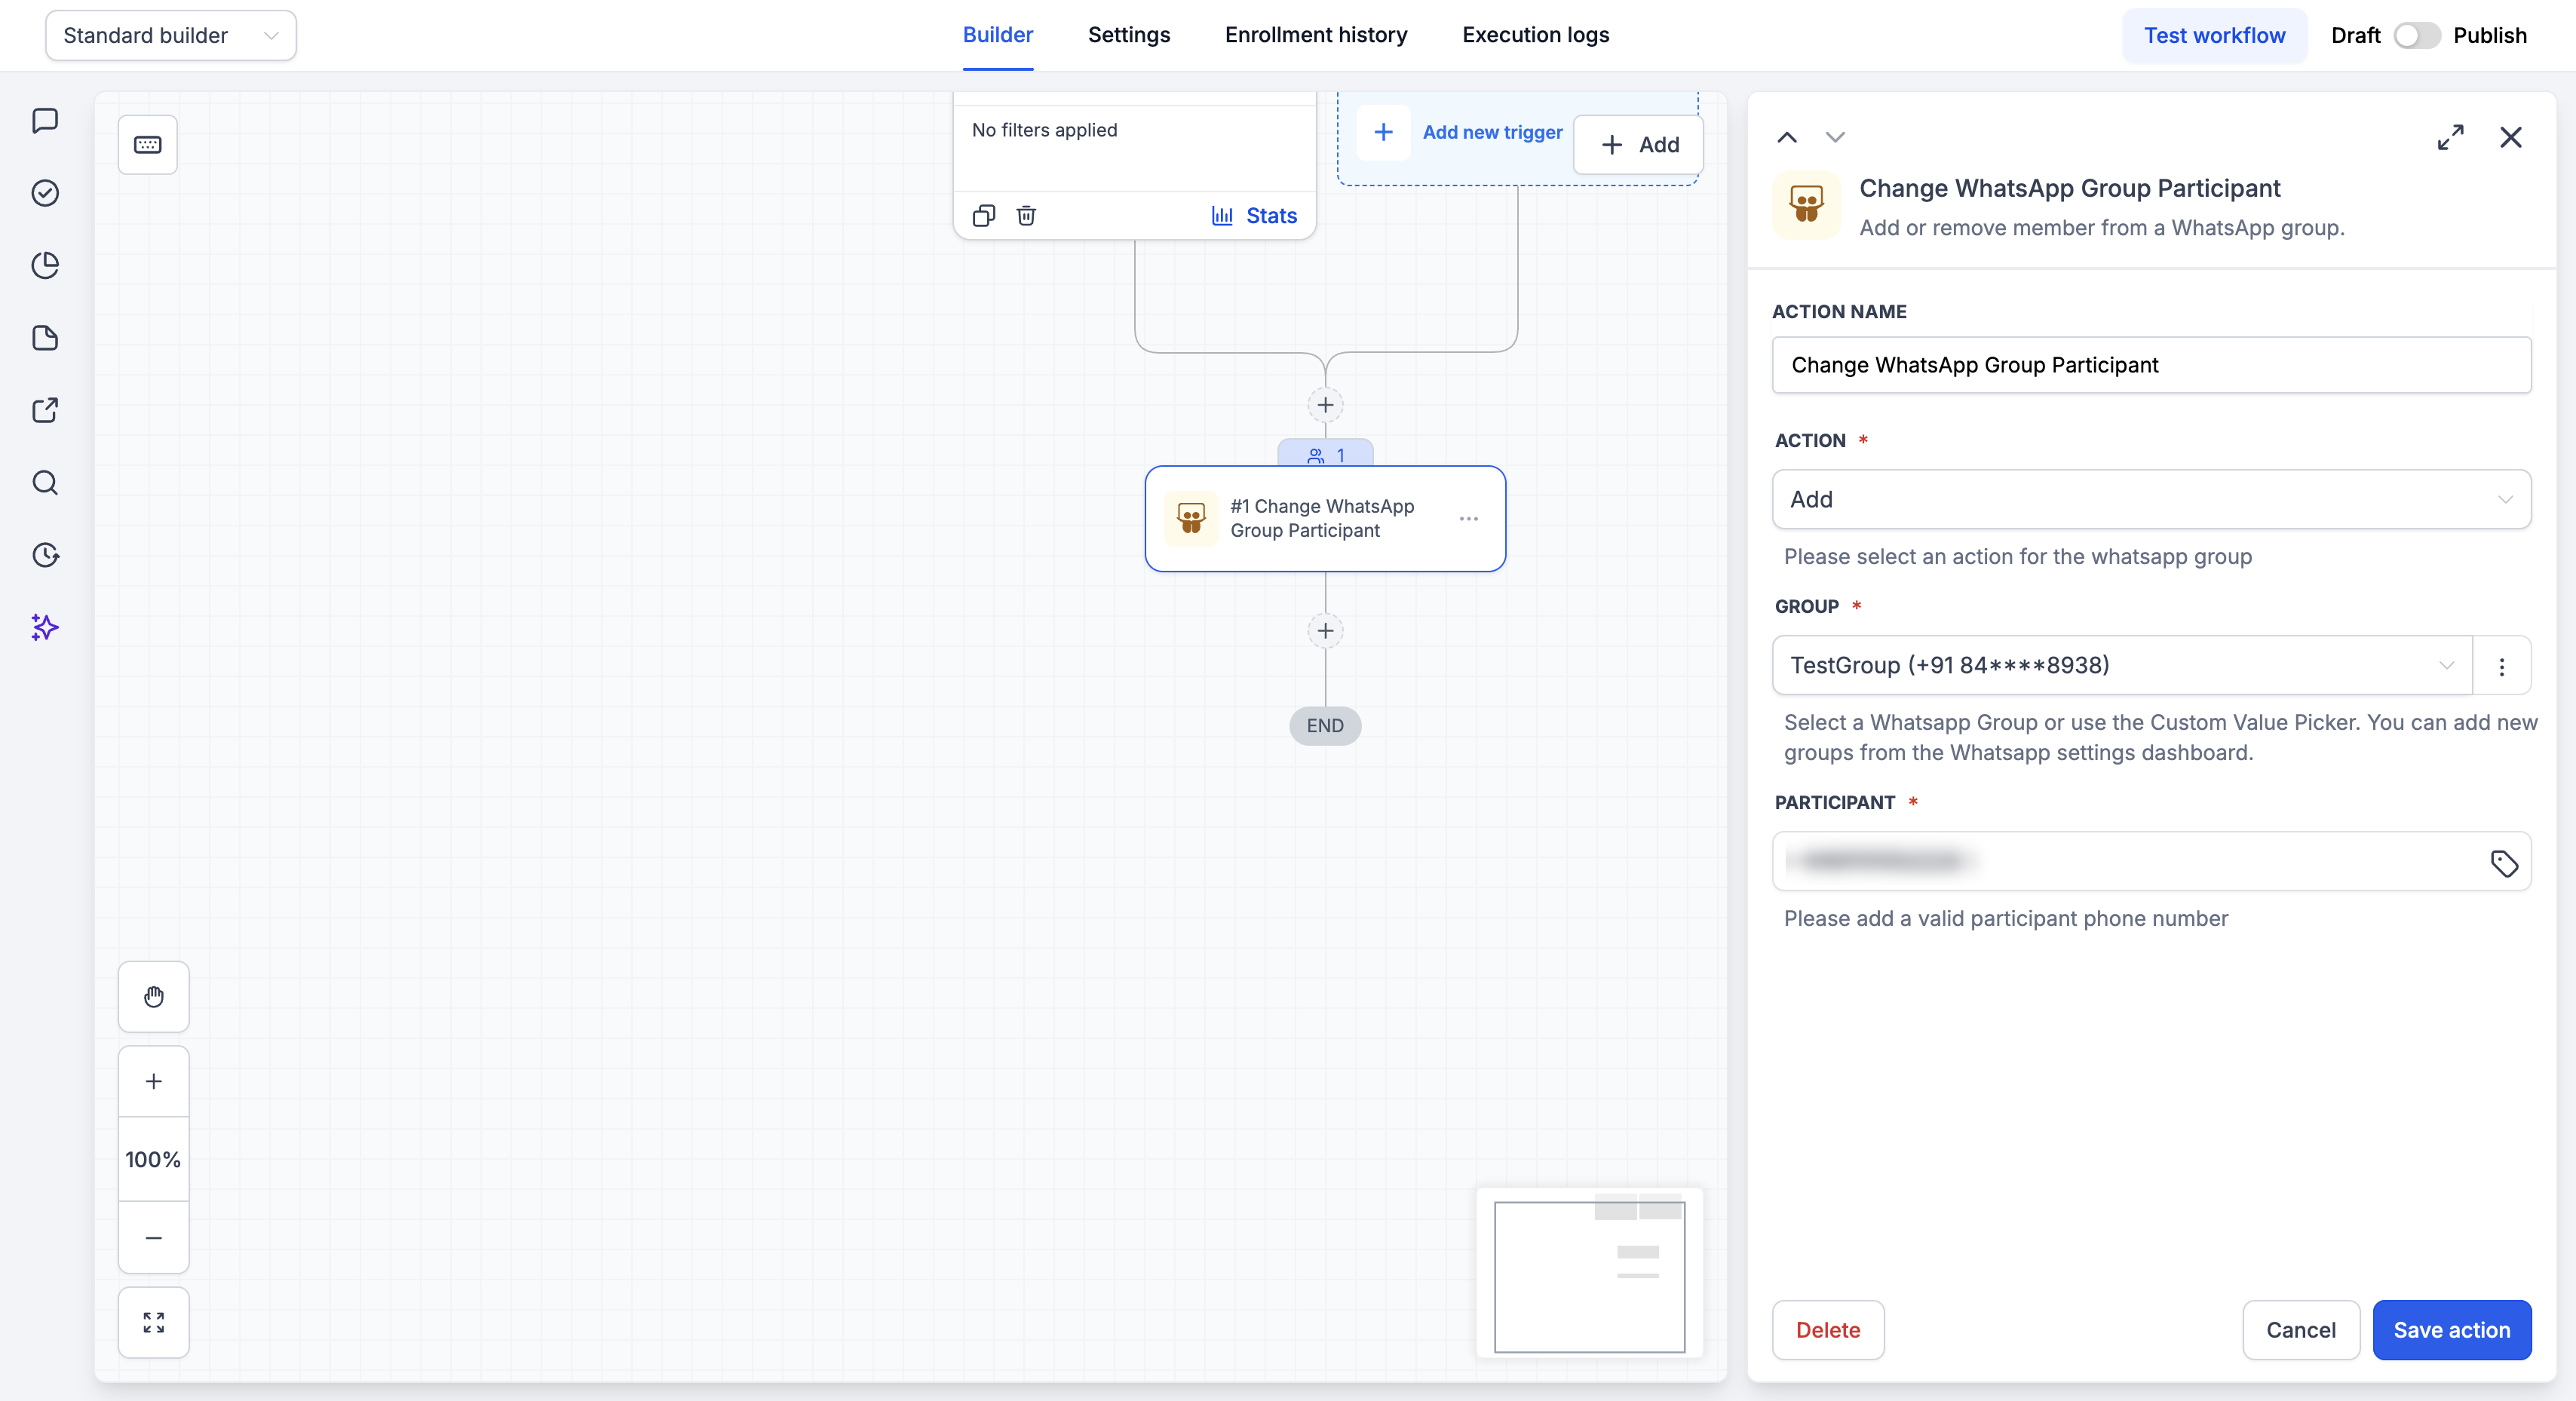Switch to the Builder tab
This screenshot has height=1401, width=2576.
[997, 35]
